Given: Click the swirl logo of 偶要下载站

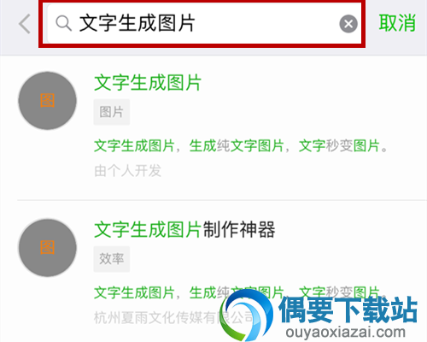Looking at the screenshot, I should tap(247, 315).
